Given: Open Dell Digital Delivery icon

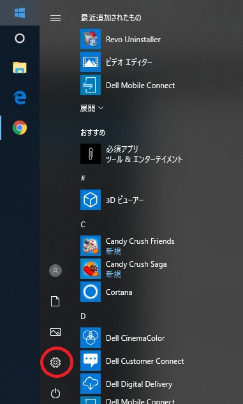Looking at the screenshot, I should pyautogui.click(x=91, y=384).
